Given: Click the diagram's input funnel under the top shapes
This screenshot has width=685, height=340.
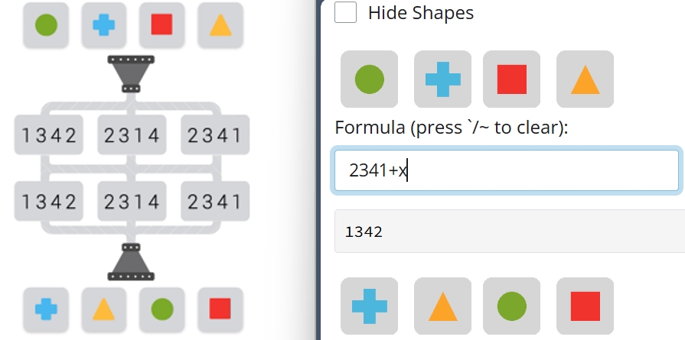Looking at the screenshot, I should [x=132, y=73].
